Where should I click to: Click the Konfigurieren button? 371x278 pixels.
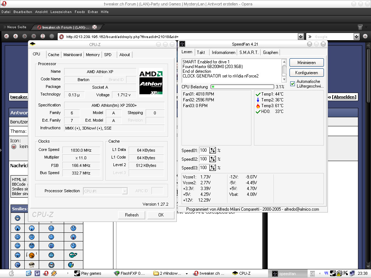306,73
